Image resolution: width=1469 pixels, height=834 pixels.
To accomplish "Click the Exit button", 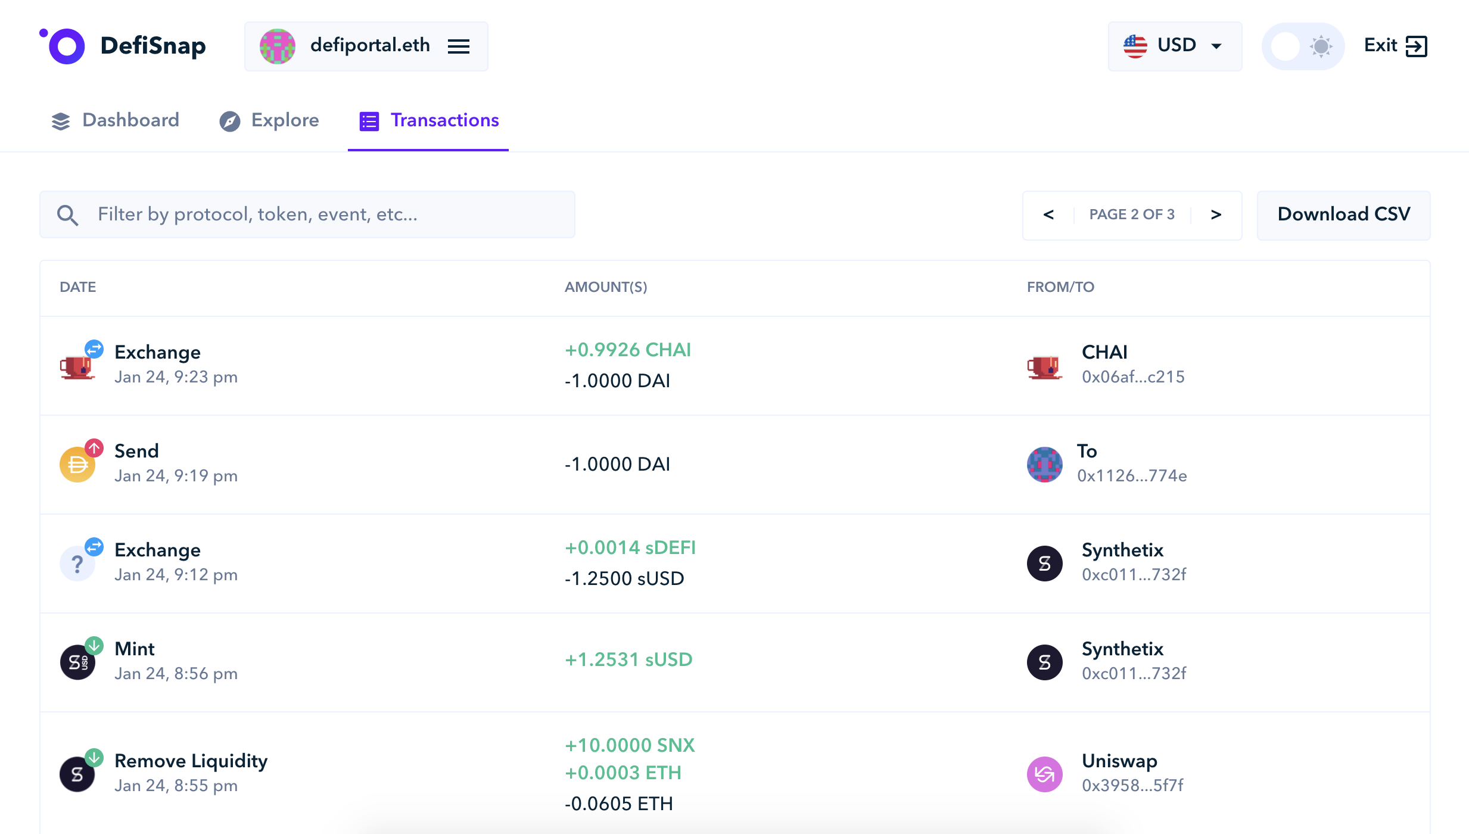I will pyautogui.click(x=1395, y=46).
